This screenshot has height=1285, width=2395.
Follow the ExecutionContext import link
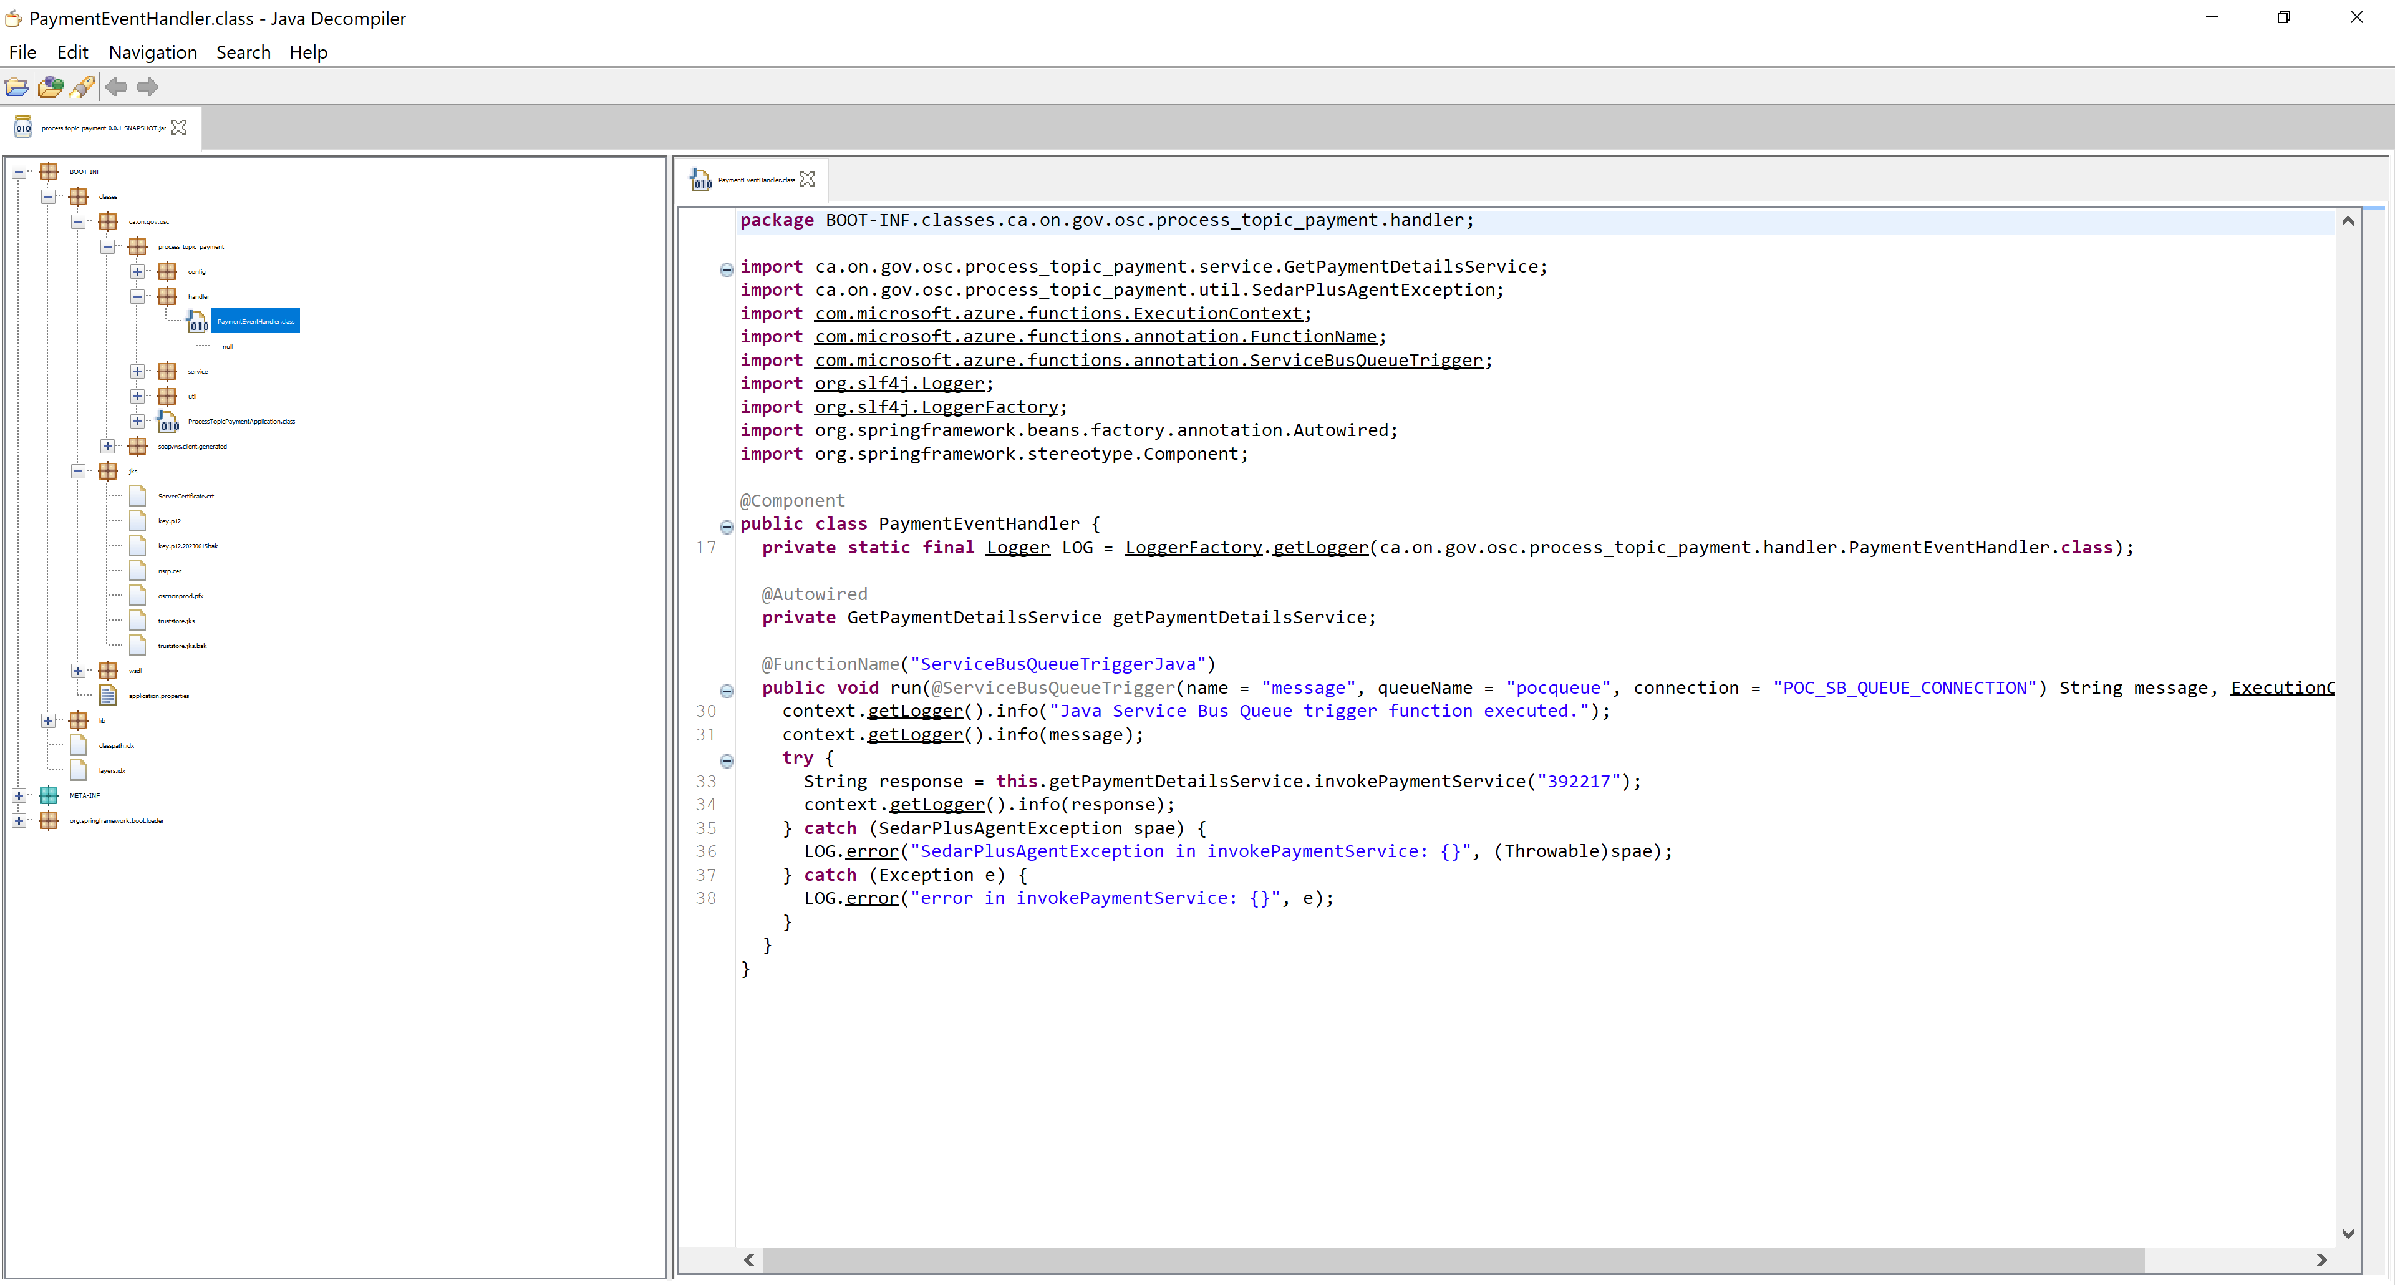tap(1059, 313)
